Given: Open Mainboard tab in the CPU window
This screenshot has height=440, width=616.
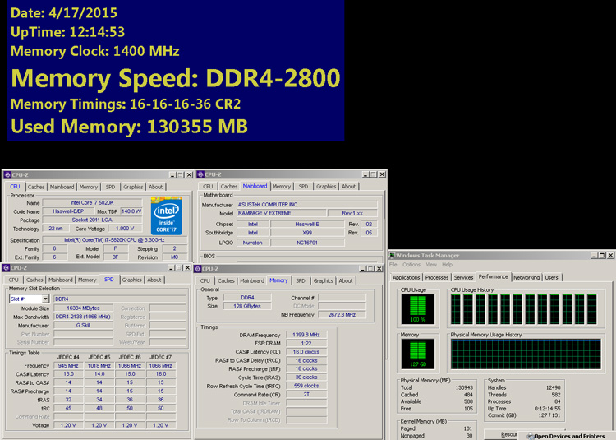Looking at the screenshot, I should coord(62,187).
